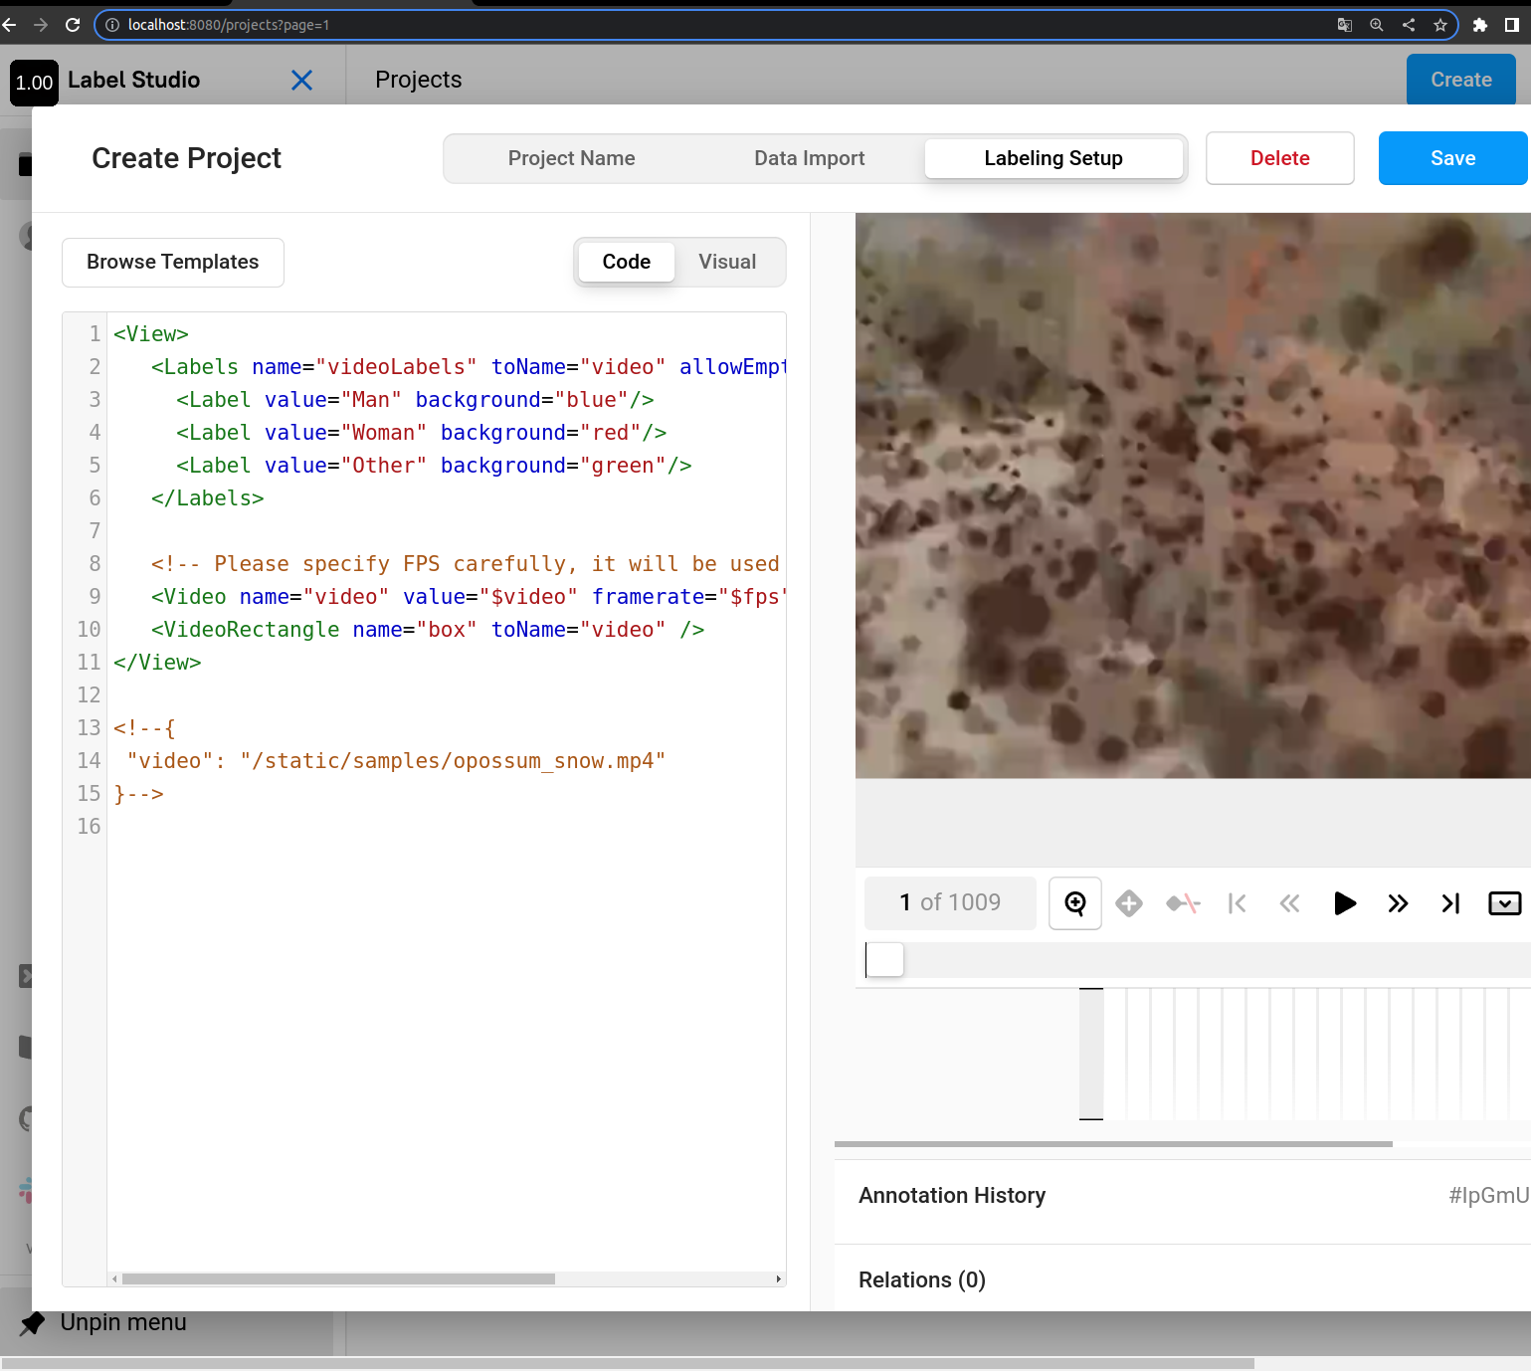Jump to the first video frame
The width and height of the screenshot is (1531, 1371).
click(1237, 903)
